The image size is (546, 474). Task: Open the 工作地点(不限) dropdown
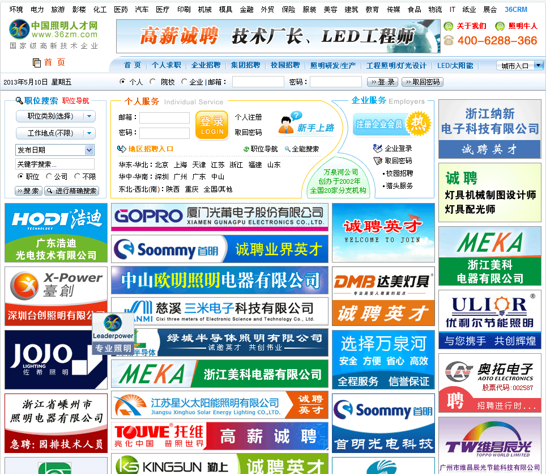coord(56,133)
